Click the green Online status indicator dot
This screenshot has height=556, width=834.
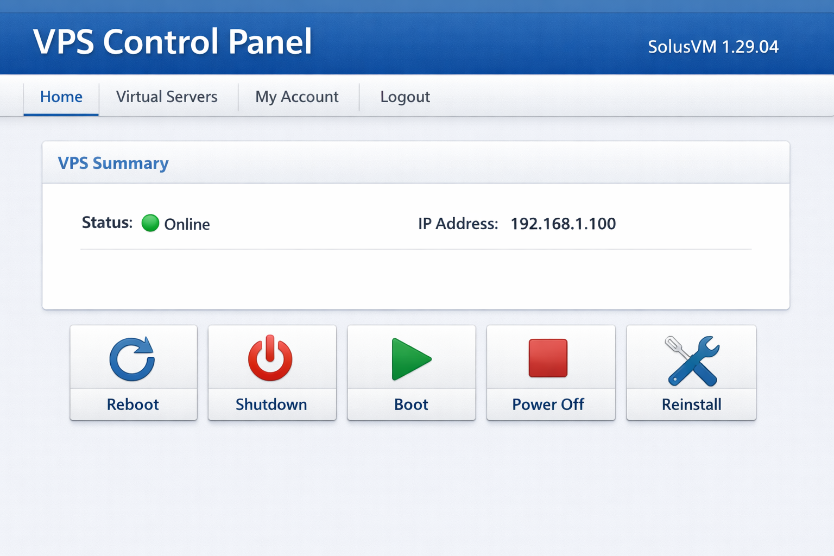[150, 223]
